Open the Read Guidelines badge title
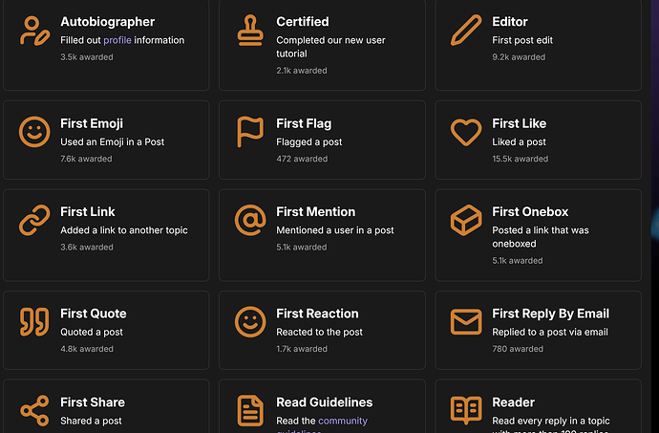The height and width of the screenshot is (433, 659). click(x=324, y=402)
